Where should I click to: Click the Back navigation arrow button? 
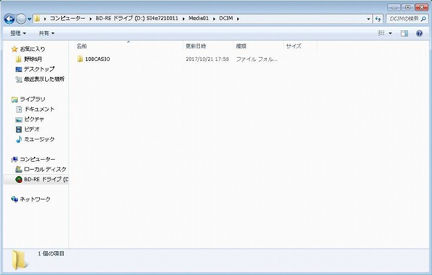point(9,19)
